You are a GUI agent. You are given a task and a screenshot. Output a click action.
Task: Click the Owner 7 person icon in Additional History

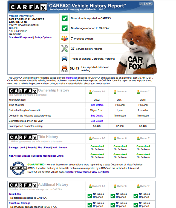(138, 186)
